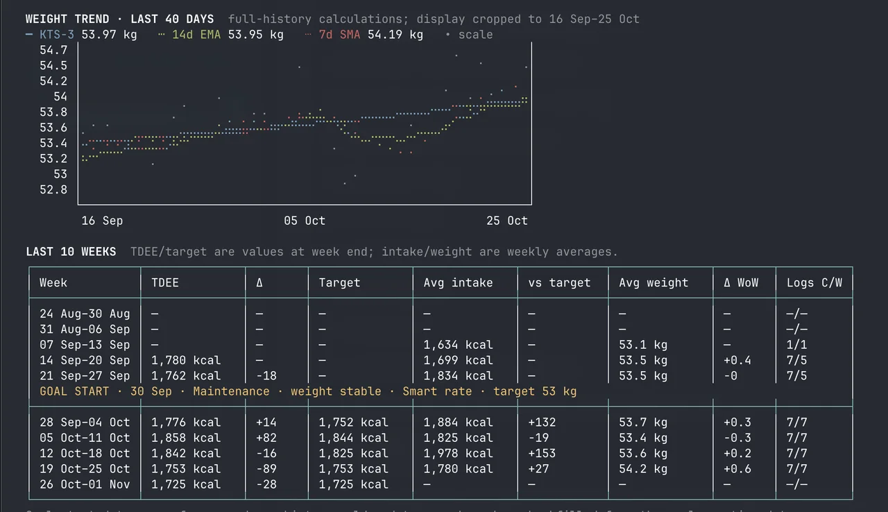888x512 pixels.
Task: Select the 19 Oct-25 Oct week cell
Action: pos(85,468)
